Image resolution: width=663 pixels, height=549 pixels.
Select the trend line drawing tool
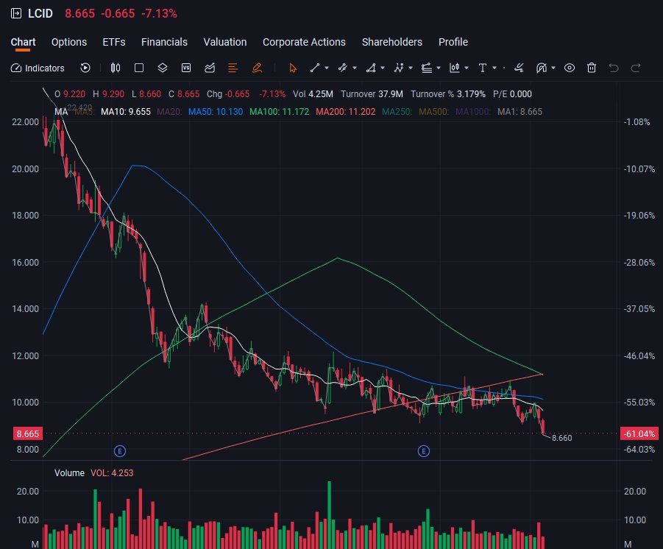pyautogui.click(x=315, y=68)
